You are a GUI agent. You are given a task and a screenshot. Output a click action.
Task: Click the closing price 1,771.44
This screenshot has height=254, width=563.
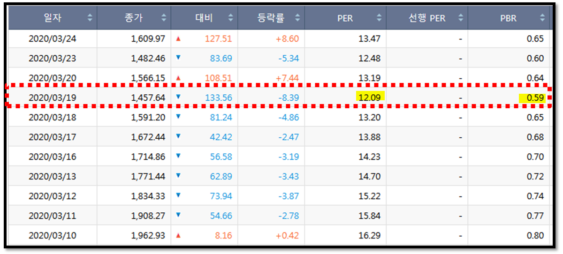pyautogui.click(x=148, y=177)
